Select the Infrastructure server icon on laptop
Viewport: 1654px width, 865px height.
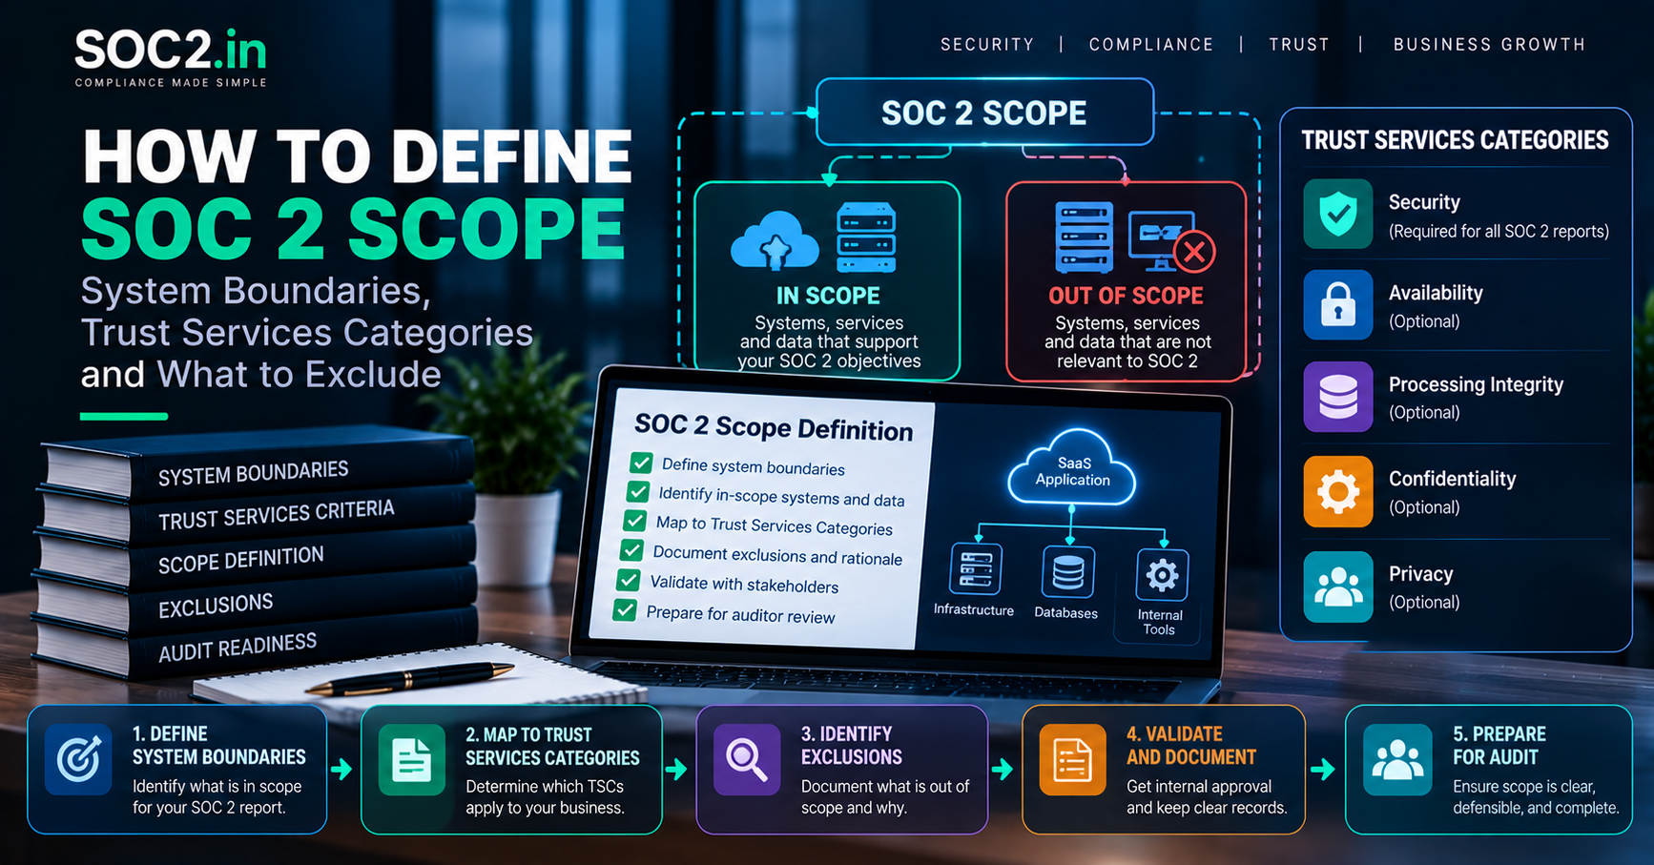(976, 569)
